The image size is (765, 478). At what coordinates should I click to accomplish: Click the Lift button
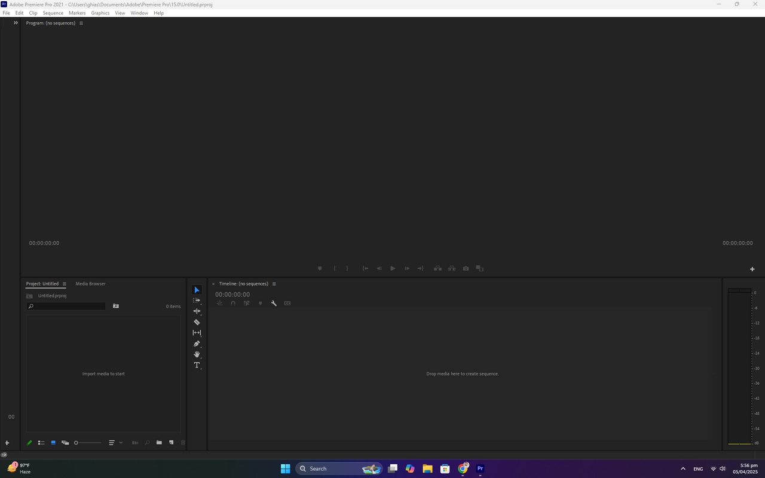coord(437,268)
